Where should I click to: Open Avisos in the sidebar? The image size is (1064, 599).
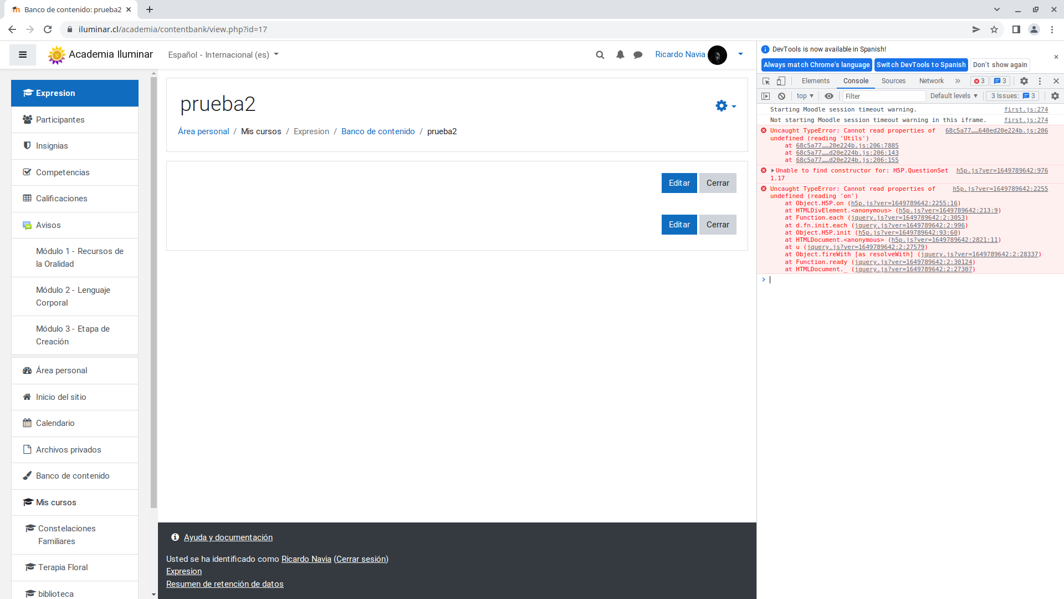[75, 225]
